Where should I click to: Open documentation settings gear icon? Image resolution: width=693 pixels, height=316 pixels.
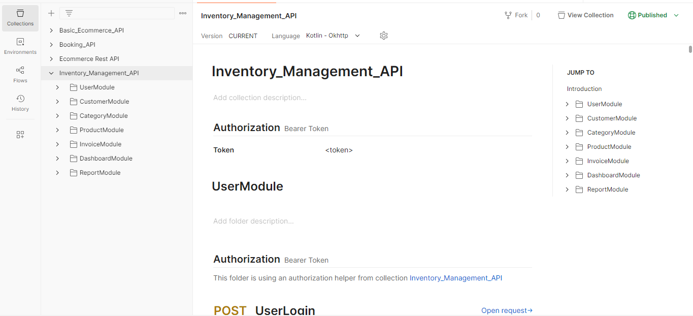click(384, 36)
